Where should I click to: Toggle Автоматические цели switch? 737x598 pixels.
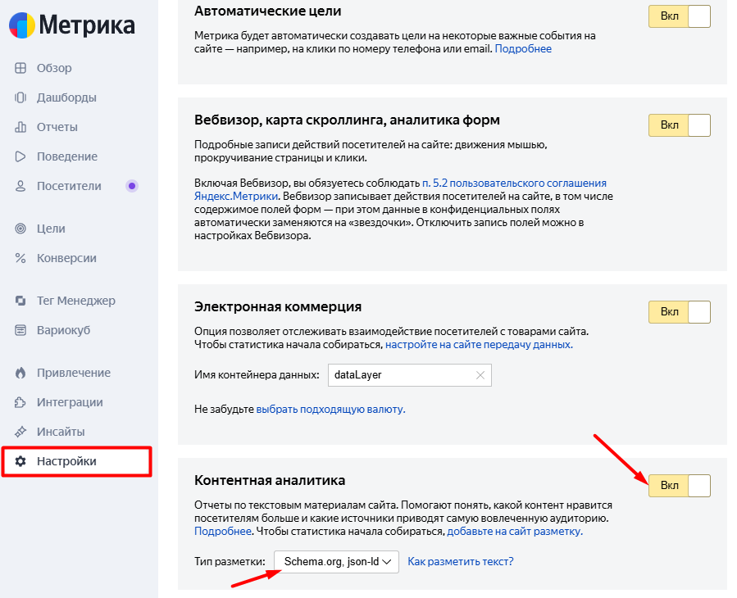tap(679, 16)
